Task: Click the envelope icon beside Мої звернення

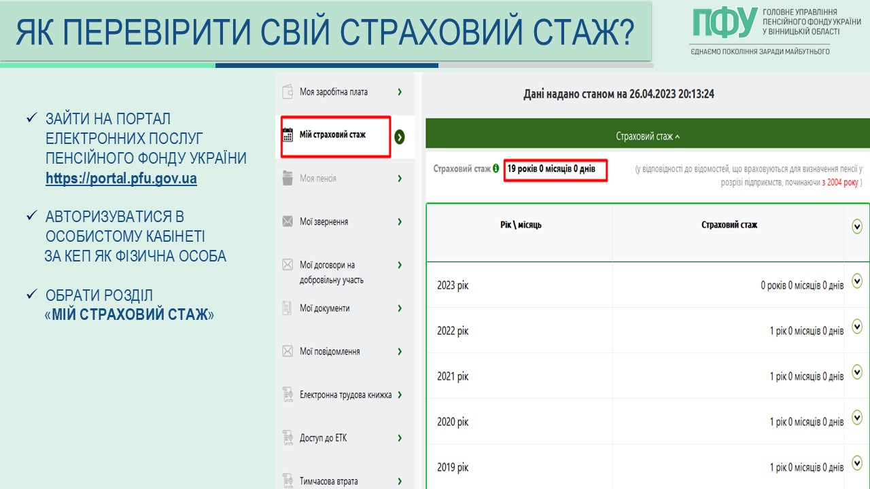Action: click(288, 221)
